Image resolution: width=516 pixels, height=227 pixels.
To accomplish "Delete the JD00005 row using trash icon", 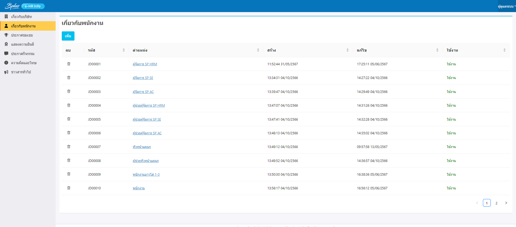I will (x=69, y=119).
